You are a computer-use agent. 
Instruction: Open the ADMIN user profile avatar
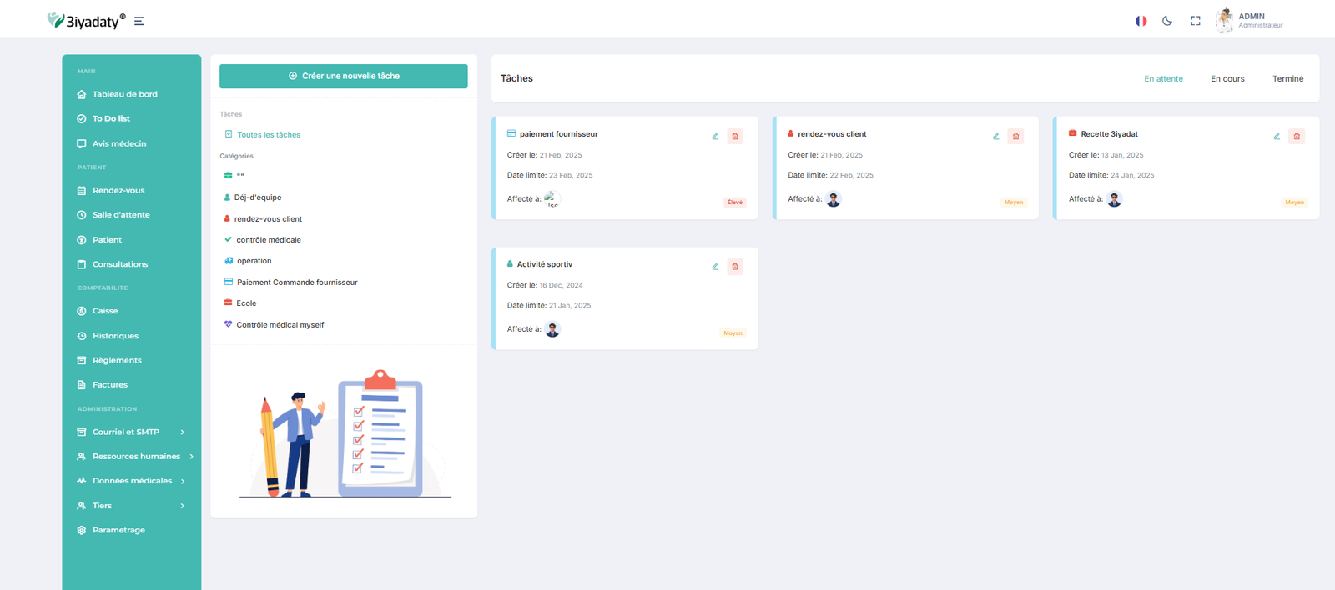tap(1224, 21)
